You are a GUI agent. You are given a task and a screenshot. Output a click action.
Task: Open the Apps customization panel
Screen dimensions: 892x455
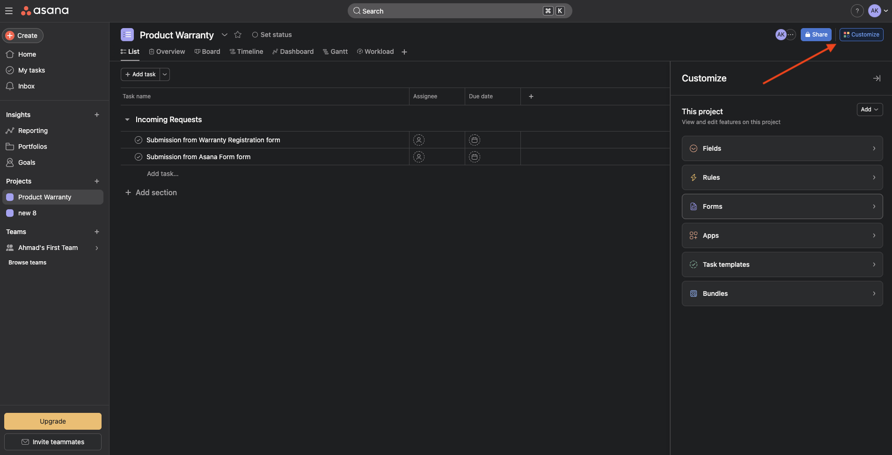[782, 235]
